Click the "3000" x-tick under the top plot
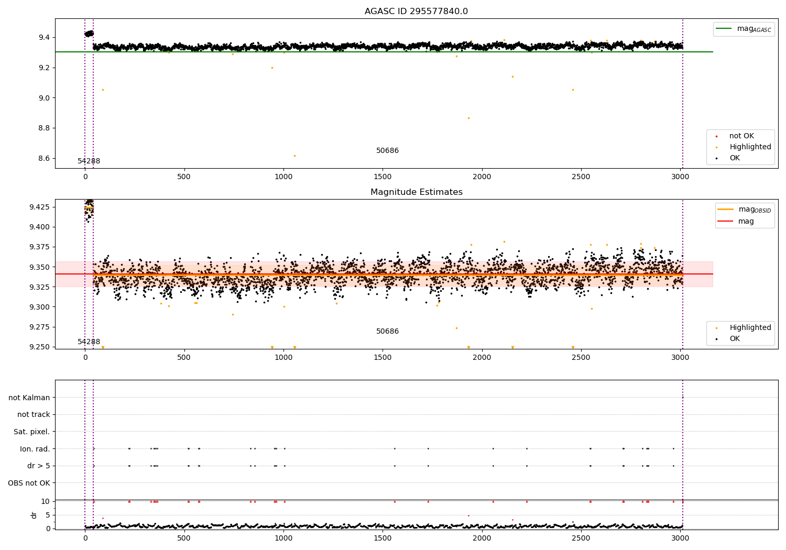Screen dimensions: 786x550 680,177
